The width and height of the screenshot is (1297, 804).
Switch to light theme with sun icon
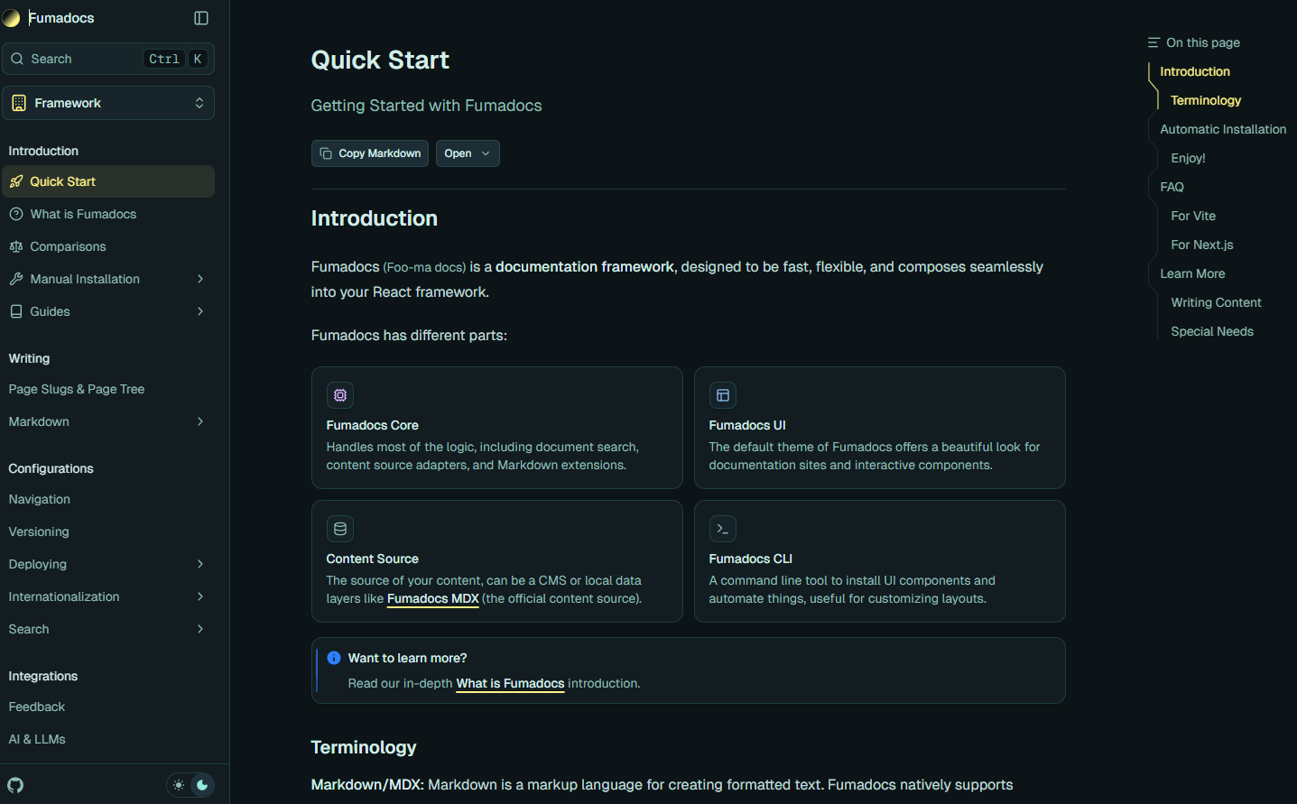point(179,785)
